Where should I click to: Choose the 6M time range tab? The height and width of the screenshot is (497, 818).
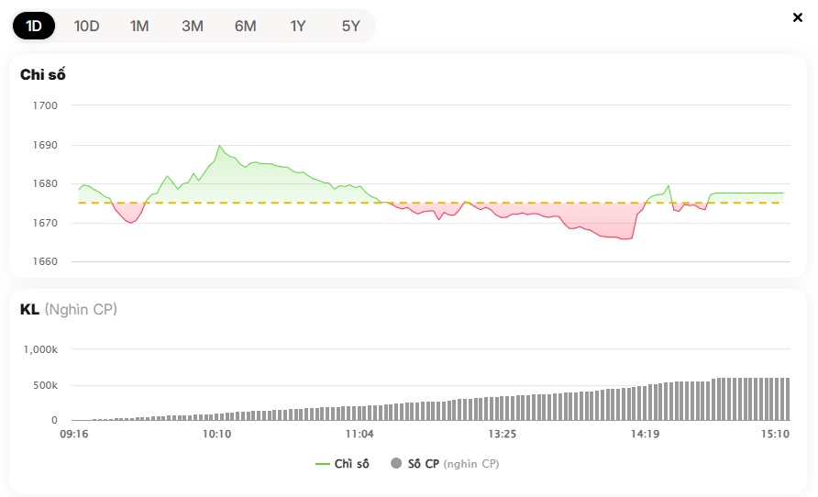[x=245, y=26]
